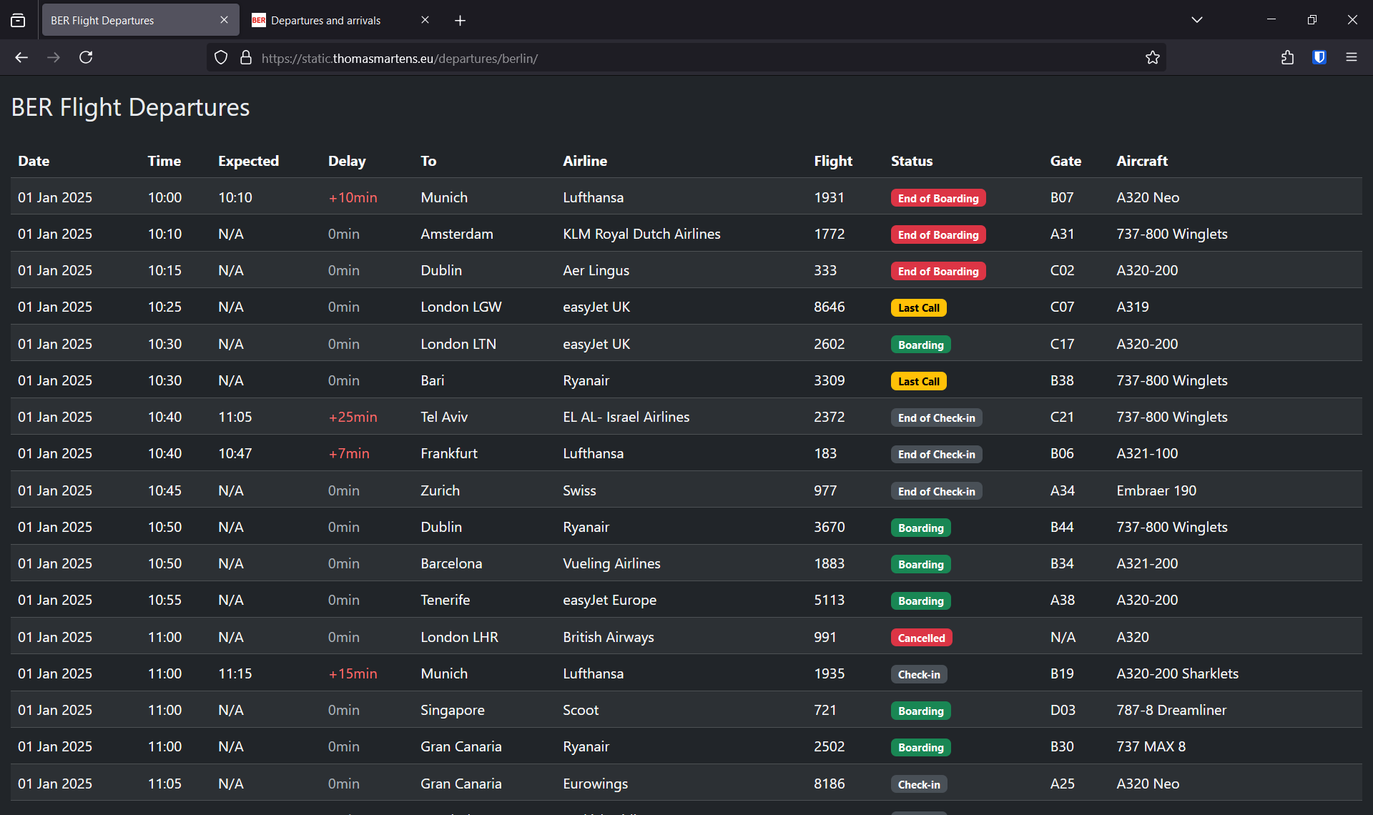Open the extensions puzzle icon
This screenshot has width=1373, height=815.
tap(1287, 57)
